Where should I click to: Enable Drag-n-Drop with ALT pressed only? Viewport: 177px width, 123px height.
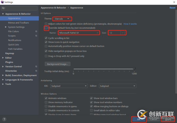pos(46,56)
